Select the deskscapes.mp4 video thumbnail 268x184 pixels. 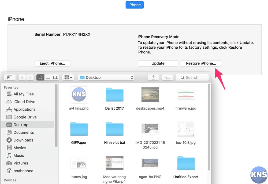150,95
